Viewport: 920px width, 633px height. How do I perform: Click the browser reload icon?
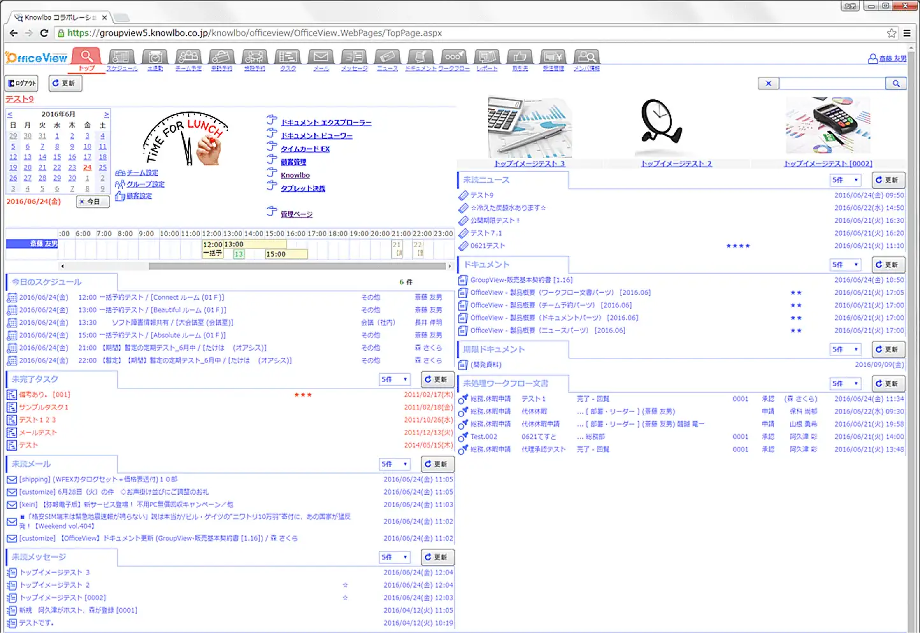44,33
